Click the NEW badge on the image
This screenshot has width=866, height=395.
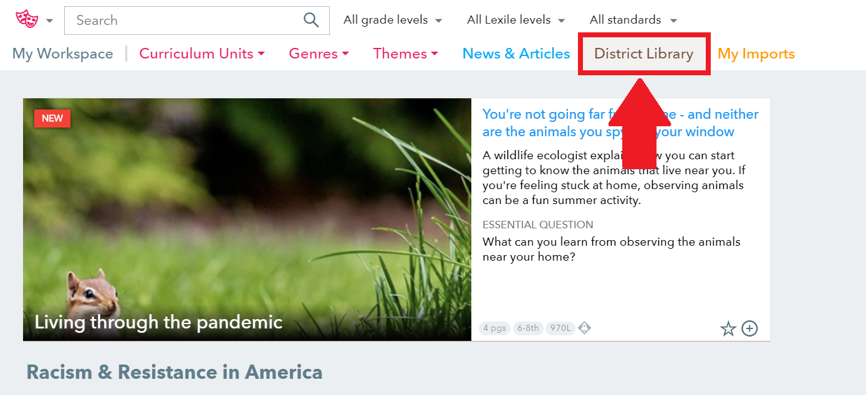(x=52, y=118)
